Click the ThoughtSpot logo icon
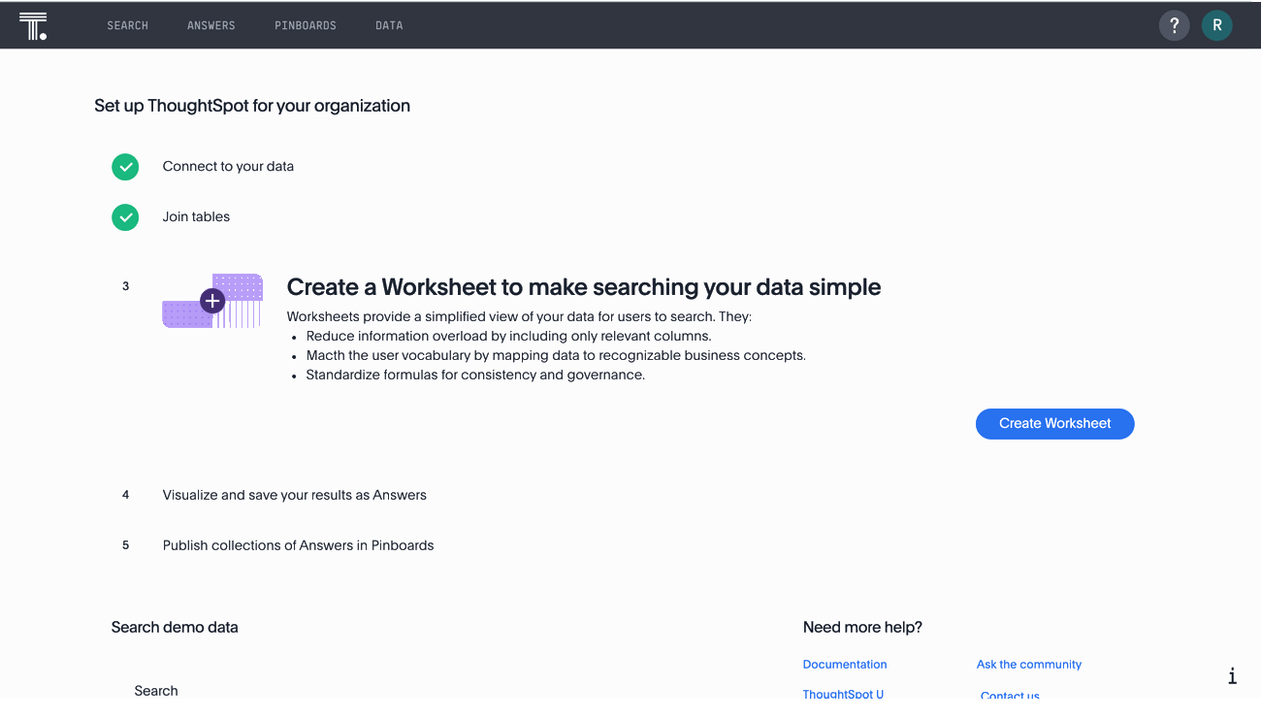 point(33,26)
